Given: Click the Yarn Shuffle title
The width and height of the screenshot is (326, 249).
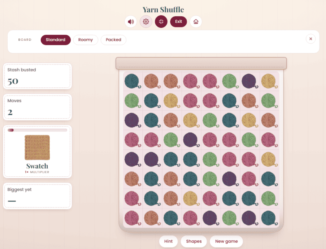Looking at the screenshot, I should (x=163, y=9).
